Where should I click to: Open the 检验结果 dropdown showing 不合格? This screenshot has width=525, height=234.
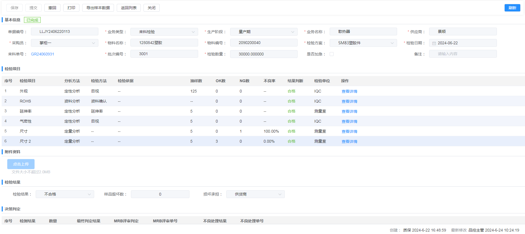coord(65,194)
